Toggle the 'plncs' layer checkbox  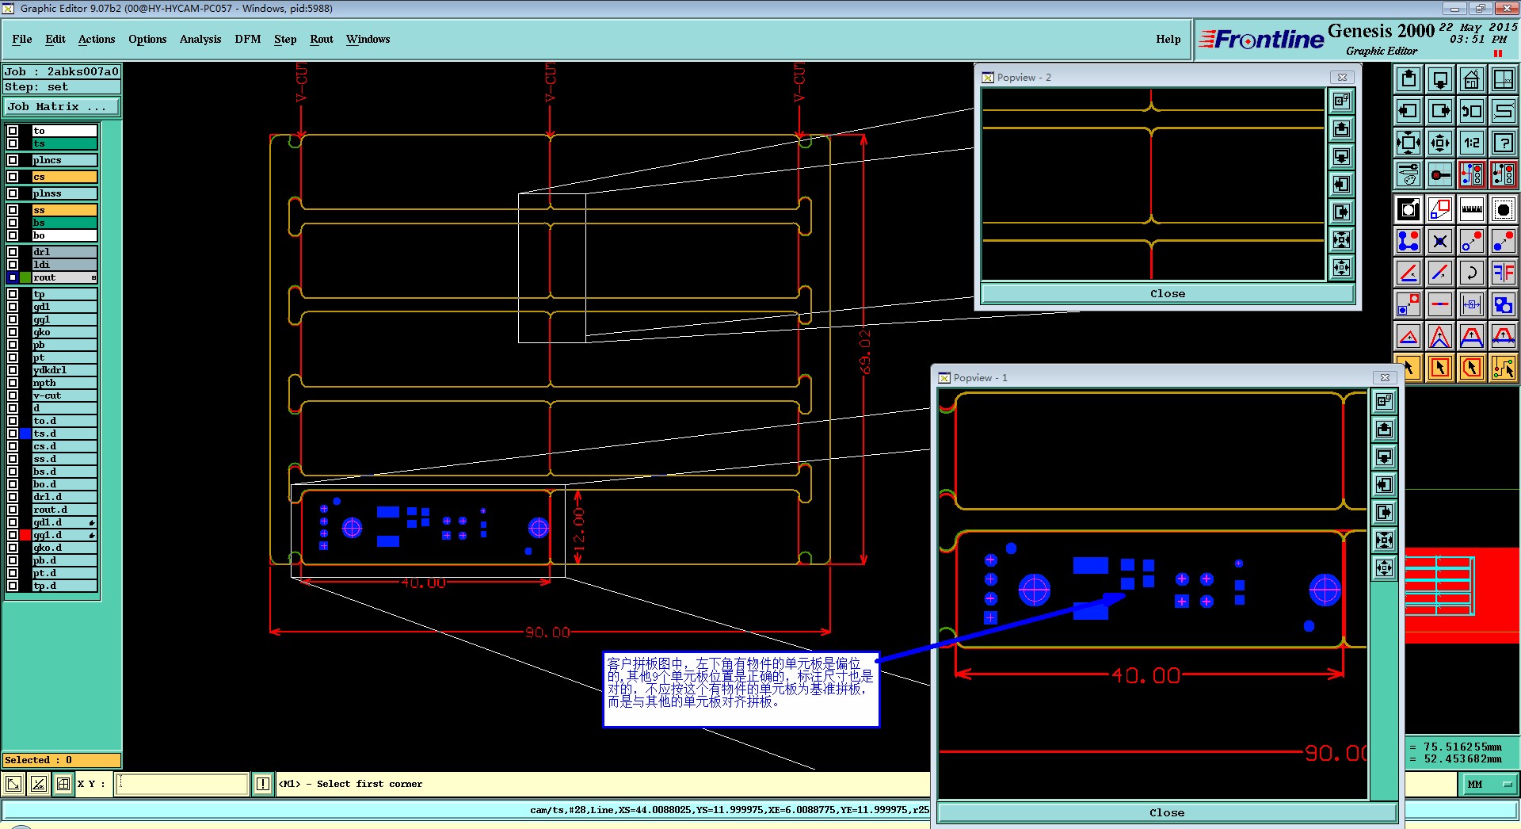click(13, 160)
